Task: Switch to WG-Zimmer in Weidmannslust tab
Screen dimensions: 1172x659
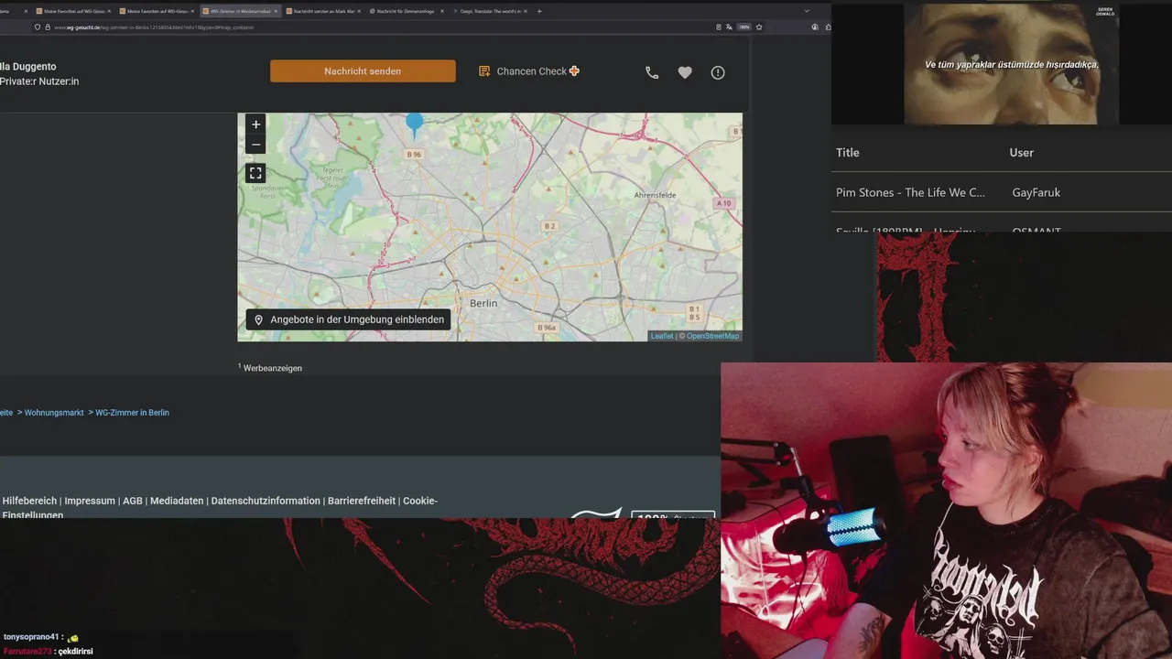Action: [x=240, y=11]
